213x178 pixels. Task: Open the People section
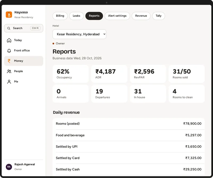tap(24, 71)
